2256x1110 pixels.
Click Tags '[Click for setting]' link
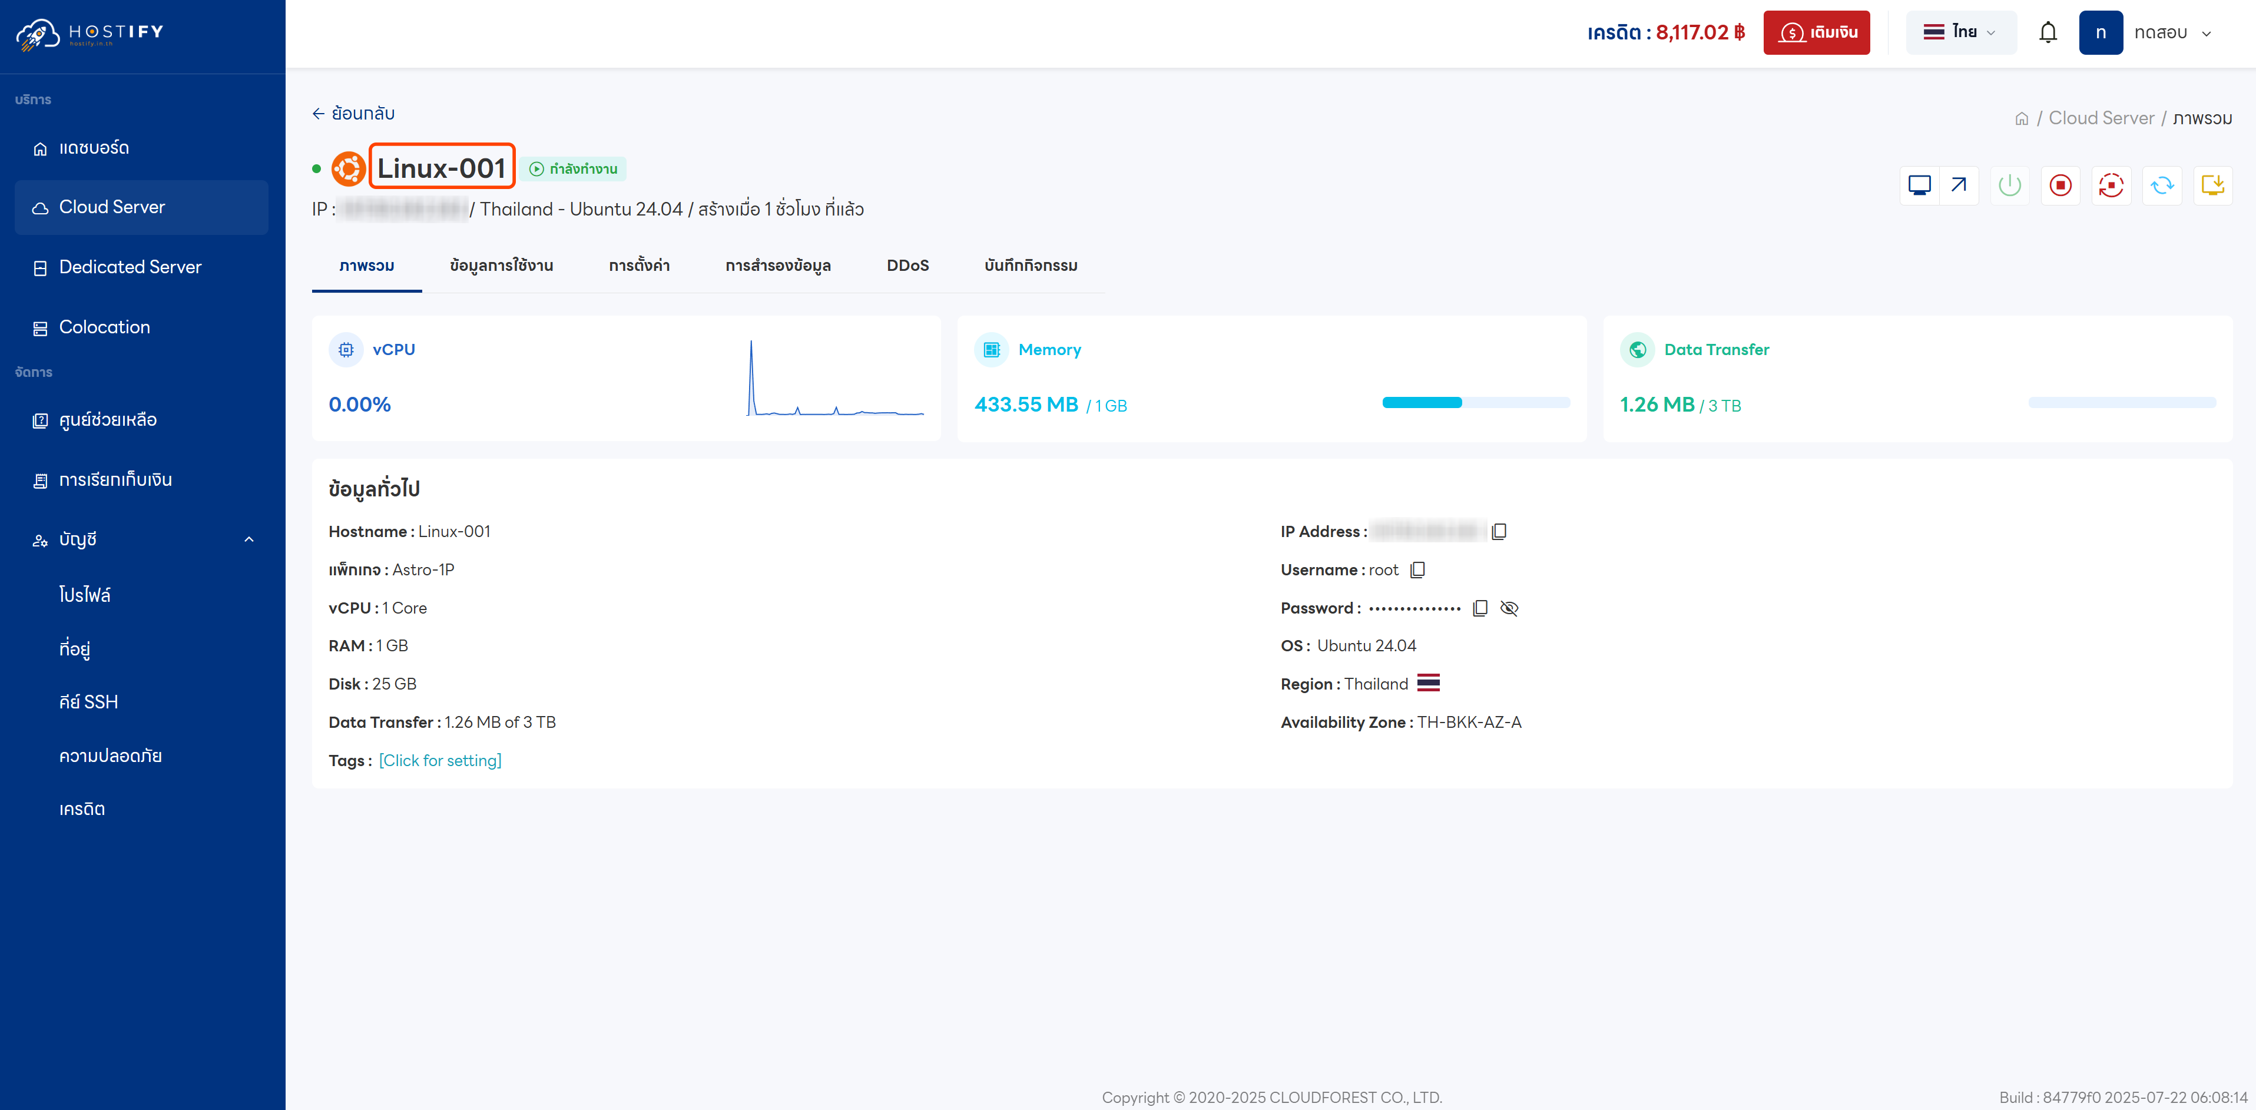[x=440, y=760]
